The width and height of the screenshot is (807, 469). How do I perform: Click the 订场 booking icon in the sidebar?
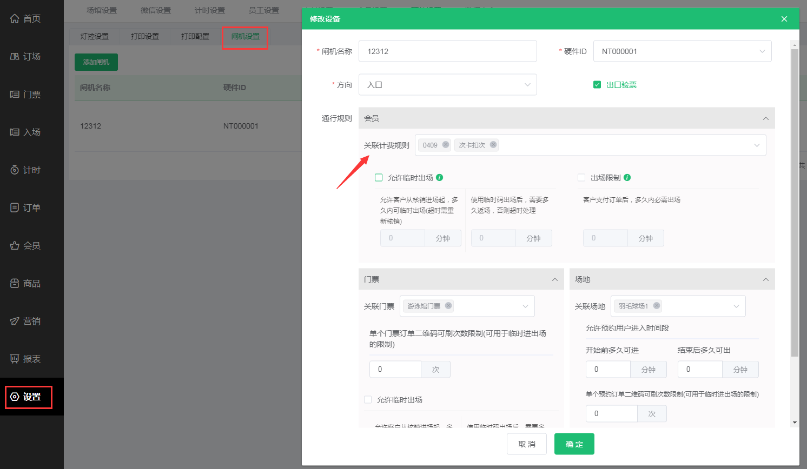15,56
